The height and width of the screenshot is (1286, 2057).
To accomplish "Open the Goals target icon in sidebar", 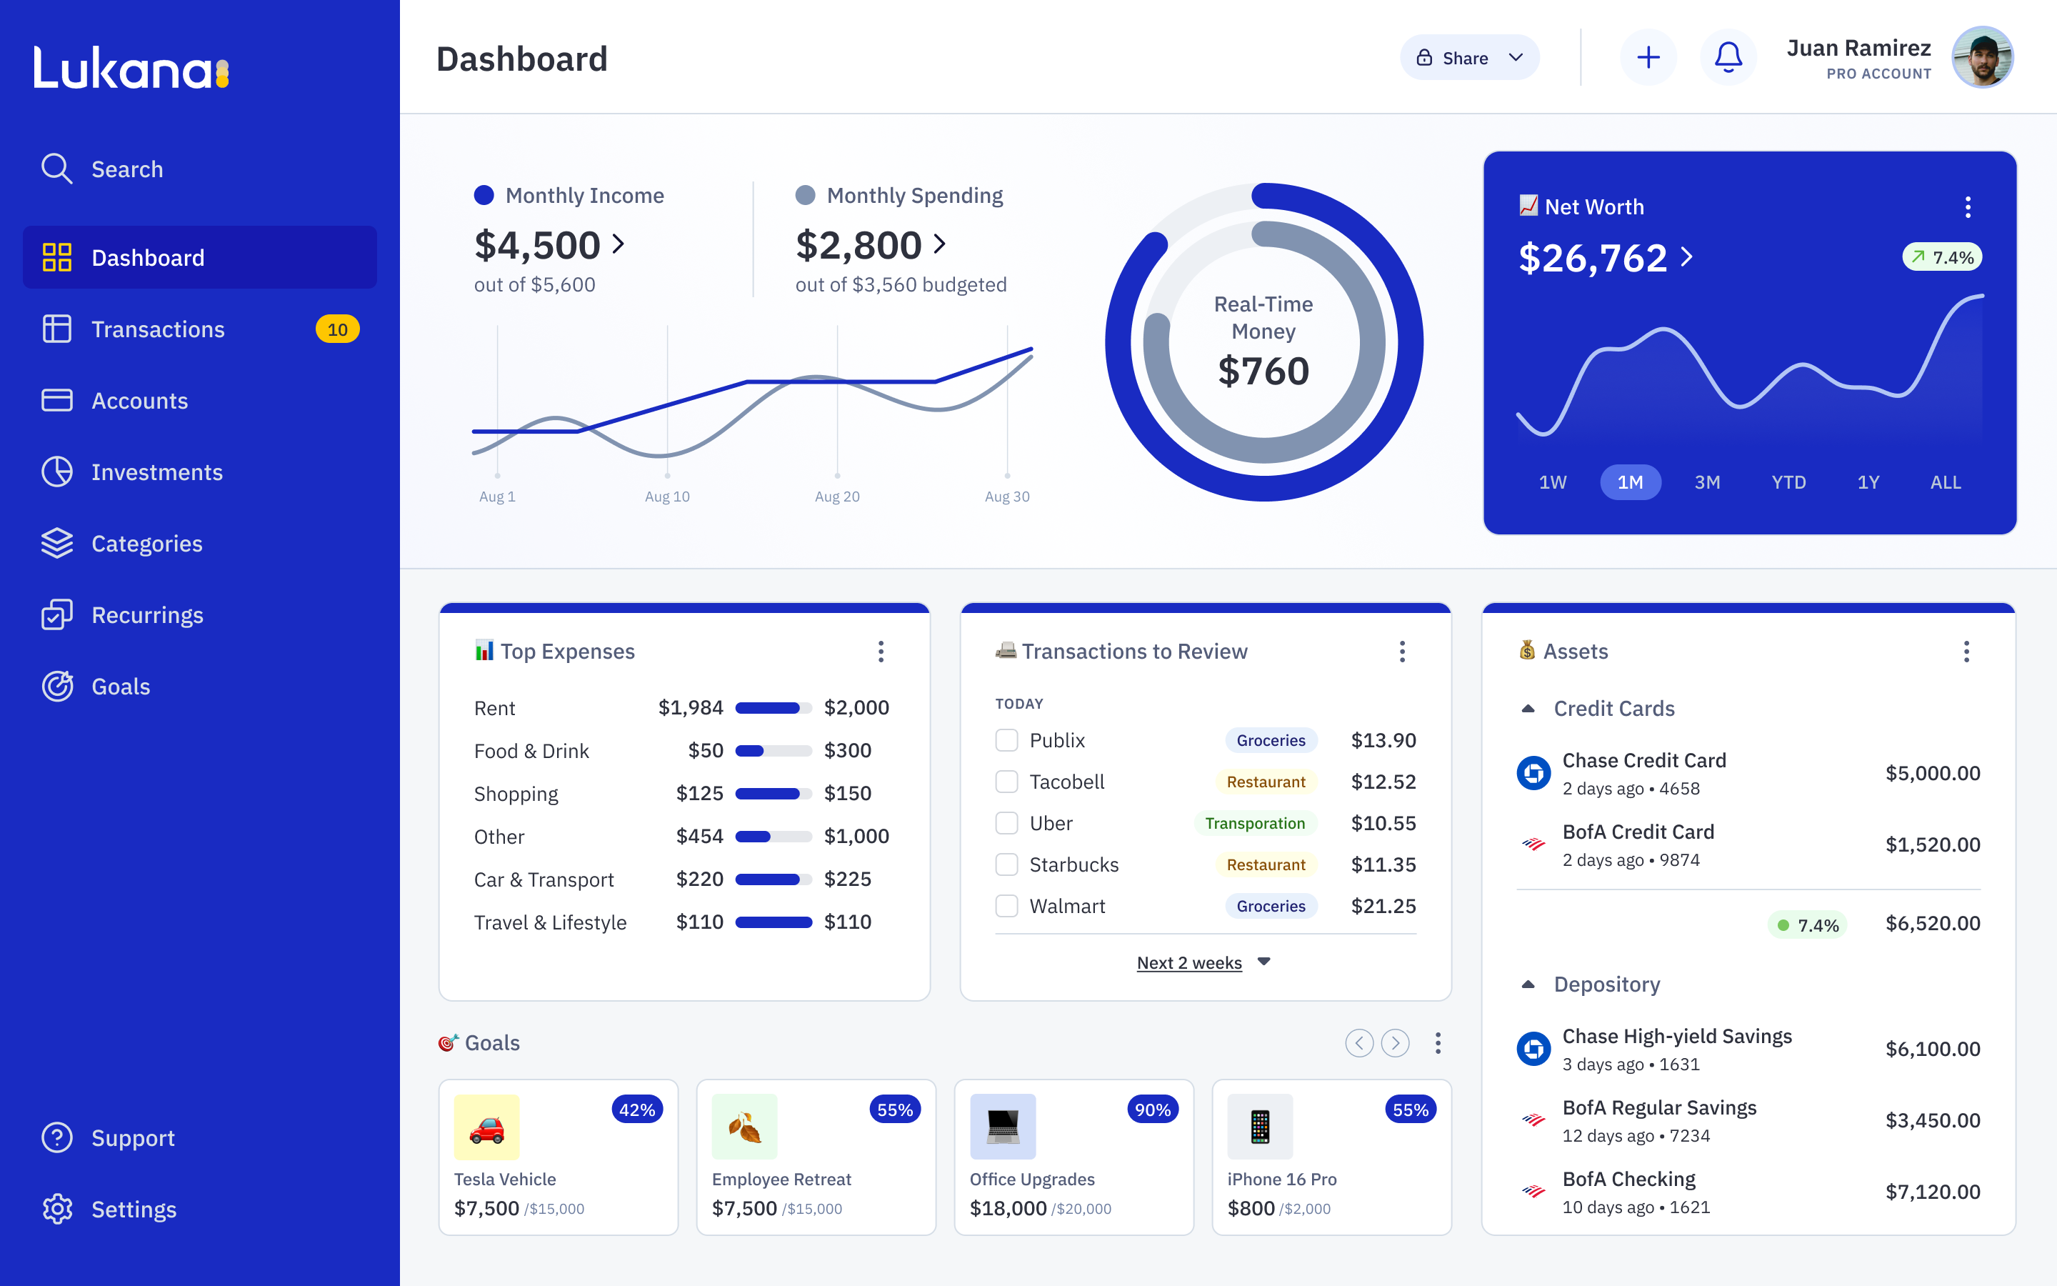I will coord(56,687).
